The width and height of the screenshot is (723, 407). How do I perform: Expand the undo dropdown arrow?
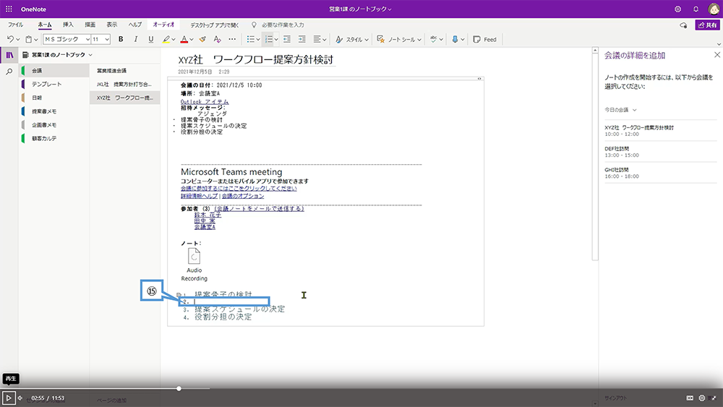pos(18,40)
